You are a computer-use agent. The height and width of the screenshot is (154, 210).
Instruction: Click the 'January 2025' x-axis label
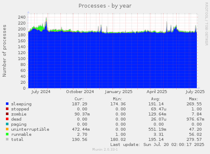[x=119, y=92]
